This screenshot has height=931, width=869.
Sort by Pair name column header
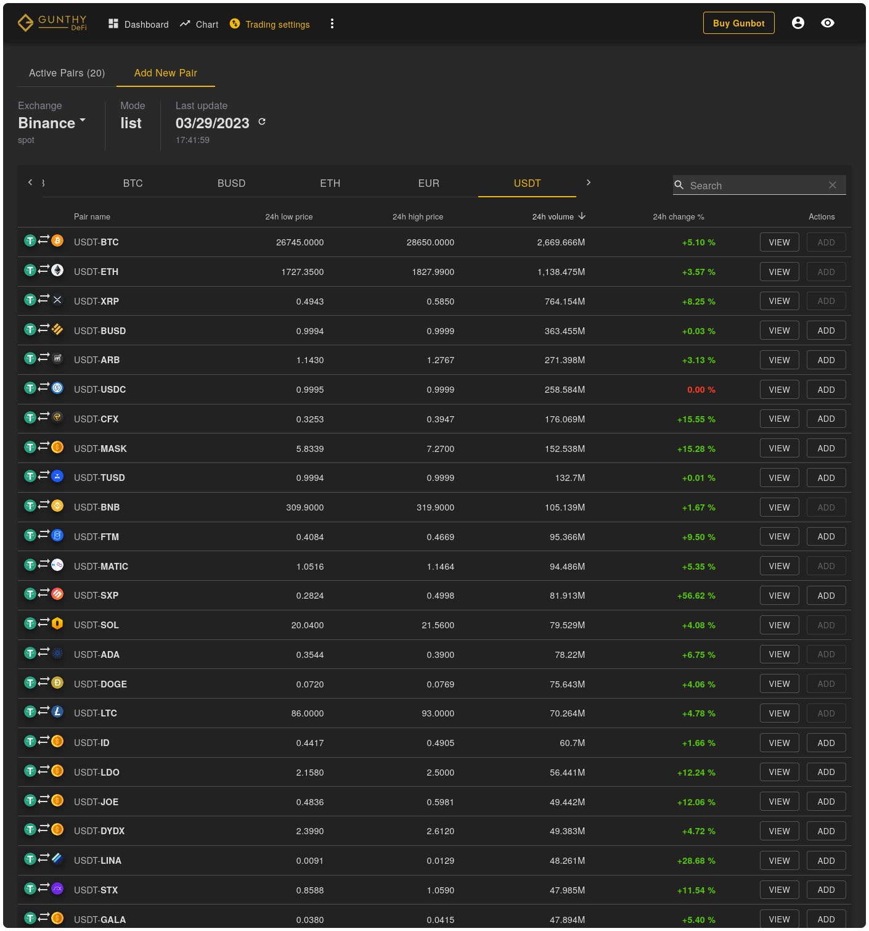pos(92,216)
